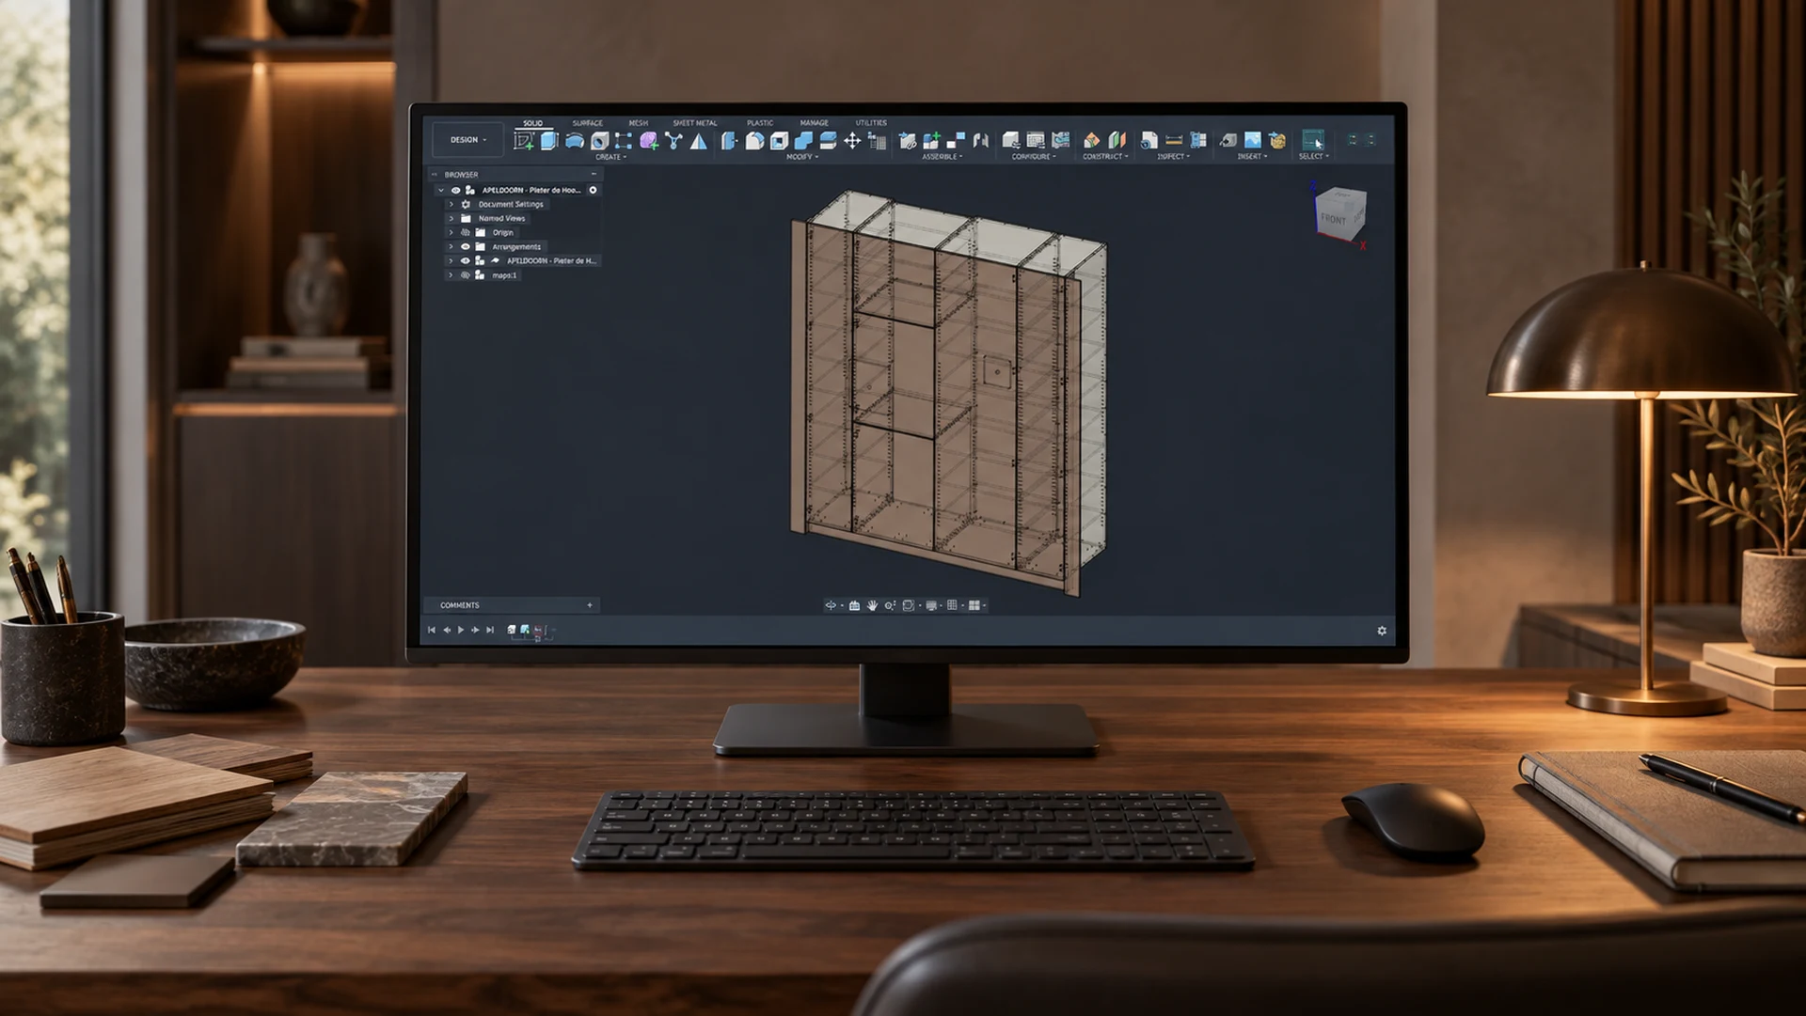Select the Orbit navigation tool
The height and width of the screenshot is (1016, 1806).
click(831, 605)
